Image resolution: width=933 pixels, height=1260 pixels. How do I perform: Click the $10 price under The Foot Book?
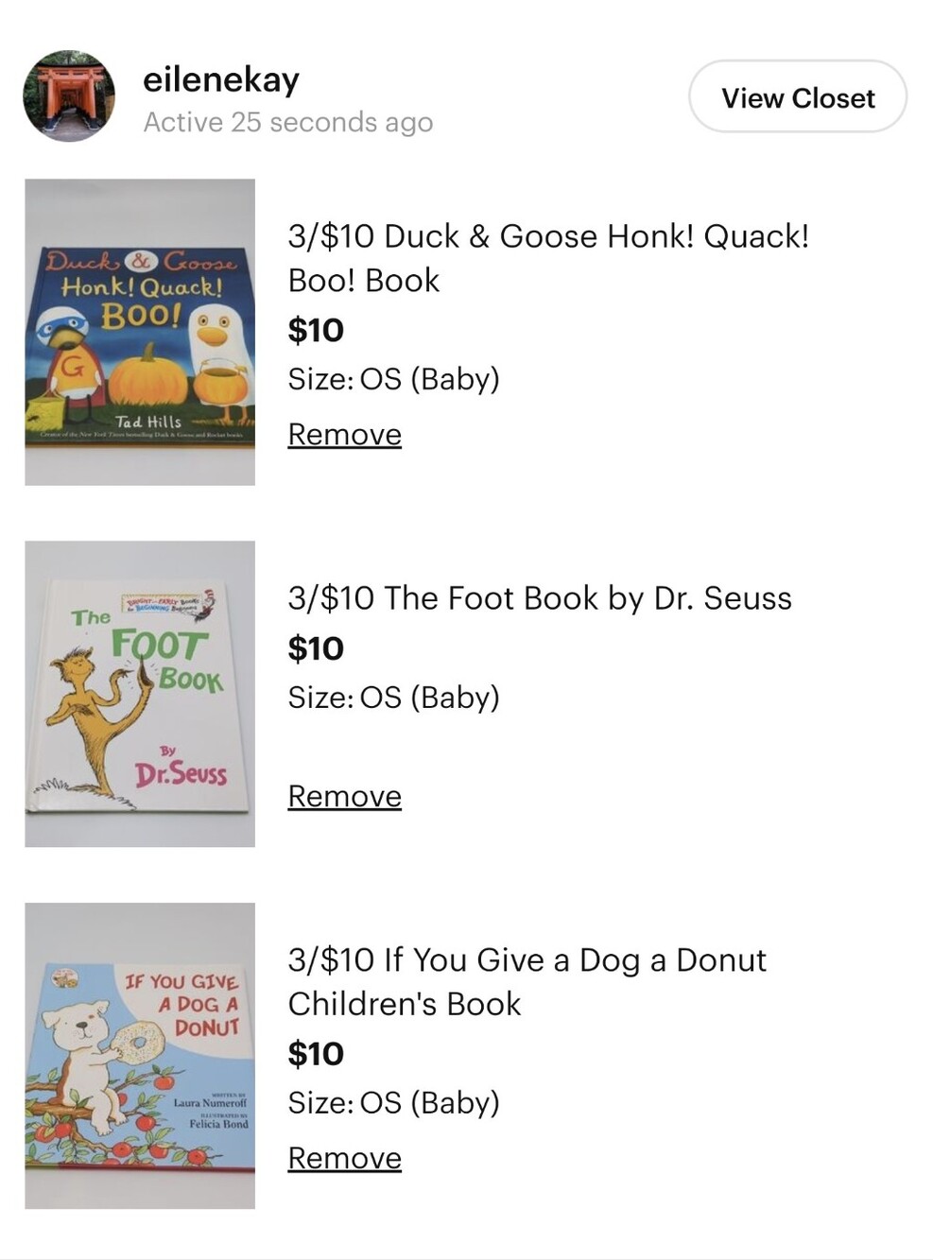point(316,648)
